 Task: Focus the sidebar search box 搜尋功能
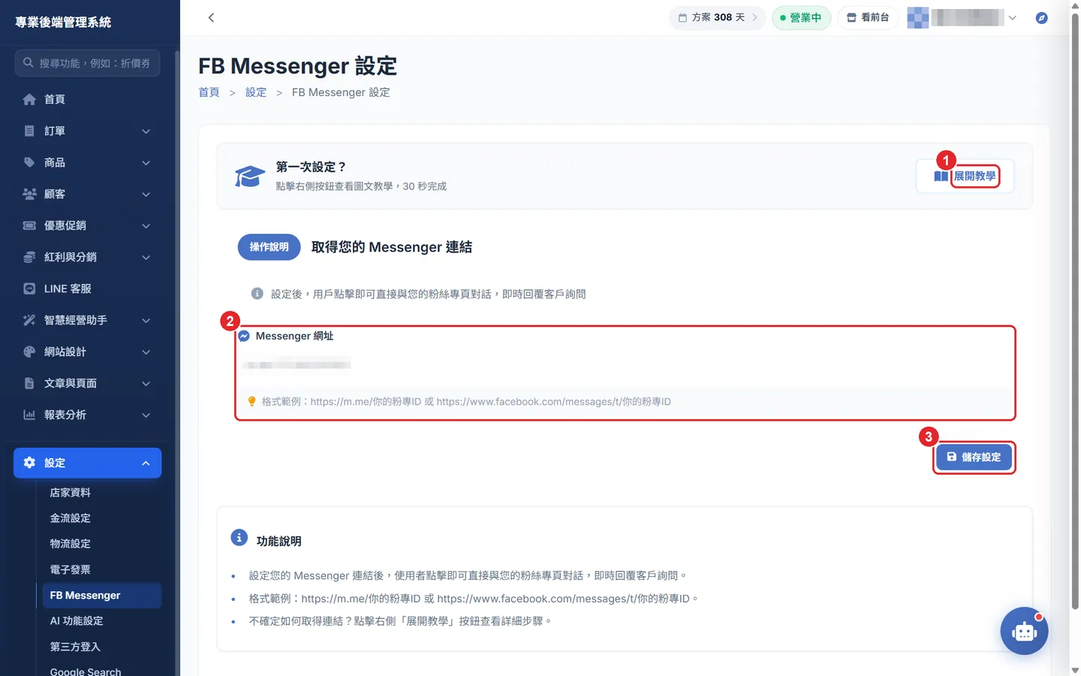87,63
